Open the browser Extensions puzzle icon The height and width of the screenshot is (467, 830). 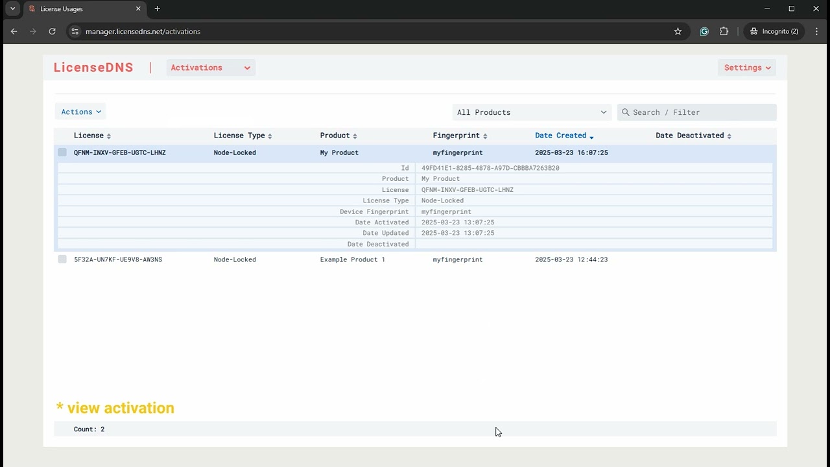point(724,31)
